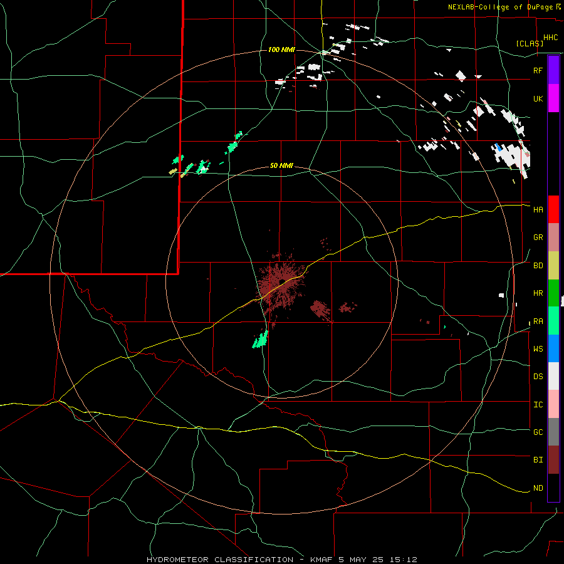Click the HA legend label
Screen dimensions: 564x564
pyautogui.click(x=538, y=210)
